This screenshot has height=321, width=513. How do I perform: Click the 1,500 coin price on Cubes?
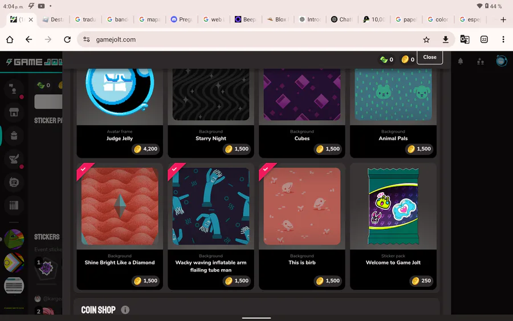(328, 149)
